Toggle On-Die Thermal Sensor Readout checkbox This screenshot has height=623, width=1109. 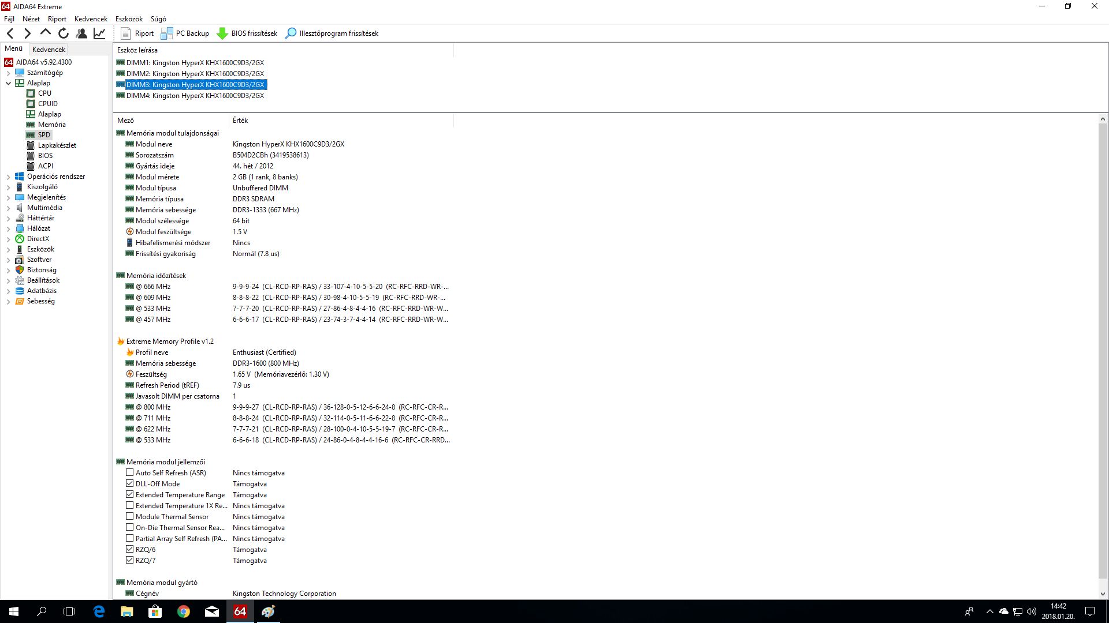[129, 527]
